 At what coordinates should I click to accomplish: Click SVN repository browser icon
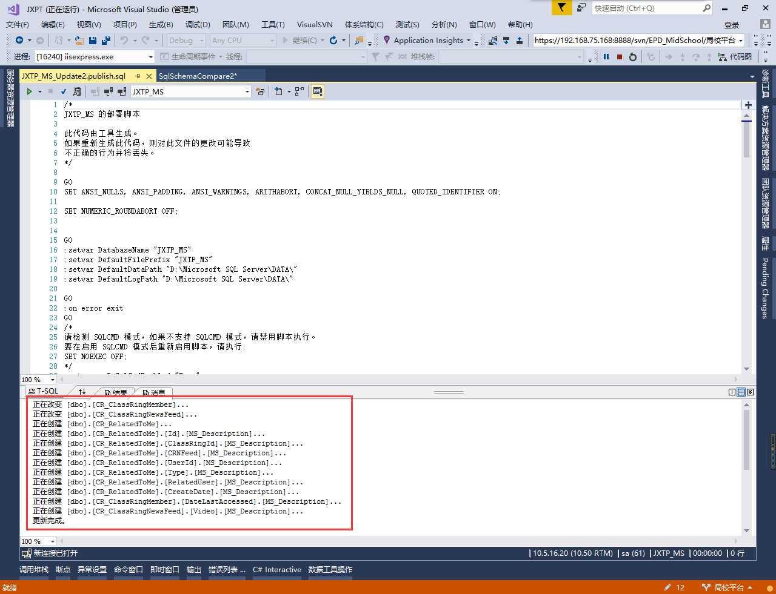493,40
